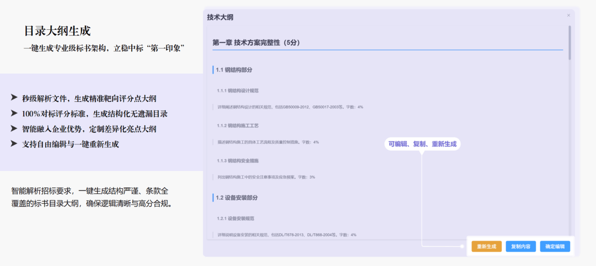Click the arrow icon beside 支持自由编辑

coord(14,144)
